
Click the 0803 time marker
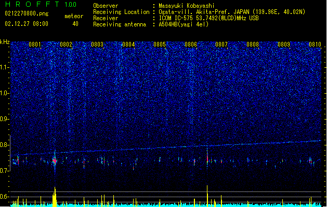tap(97, 45)
